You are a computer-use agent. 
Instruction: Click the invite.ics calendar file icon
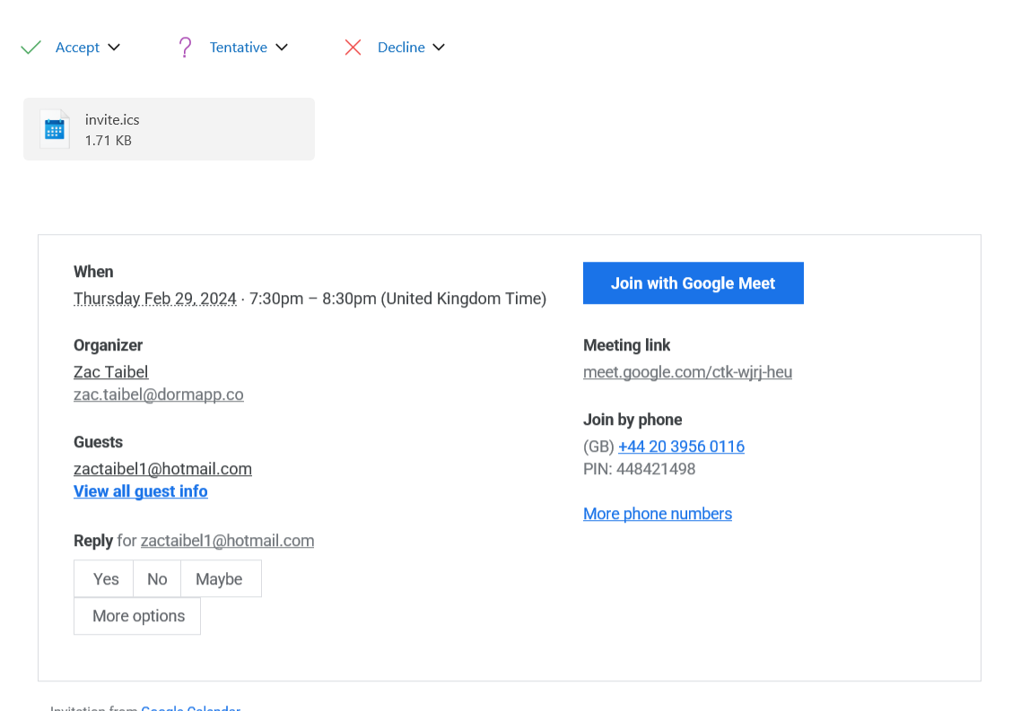(55, 129)
